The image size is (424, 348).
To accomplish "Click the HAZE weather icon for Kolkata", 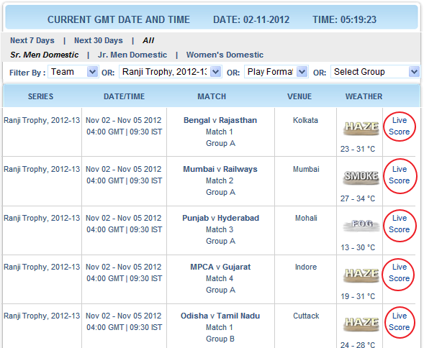I will click(x=361, y=128).
